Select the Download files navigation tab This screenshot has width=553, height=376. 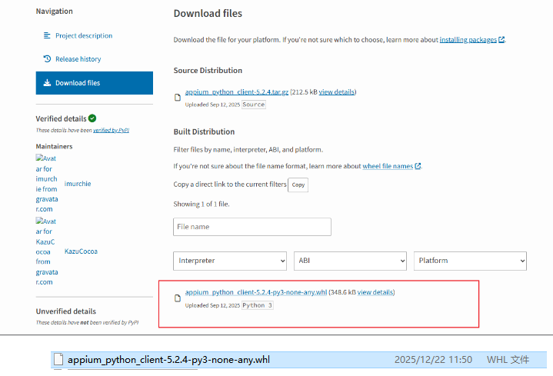pos(94,83)
